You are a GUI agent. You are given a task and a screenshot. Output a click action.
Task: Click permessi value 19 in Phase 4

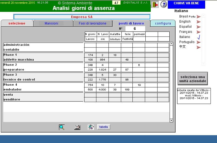coord(139,85)
